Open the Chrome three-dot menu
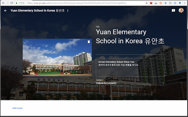The height and width of the screenshot is (117, 188). click(x=184, y=3)
